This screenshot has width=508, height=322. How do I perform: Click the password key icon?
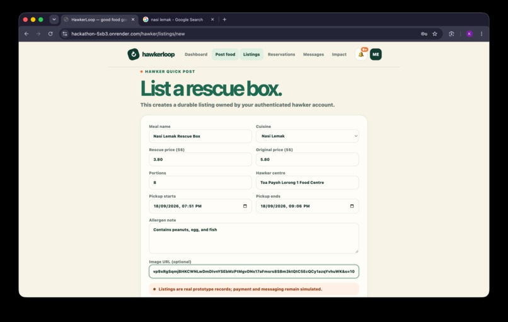click(x=424, y=33)
